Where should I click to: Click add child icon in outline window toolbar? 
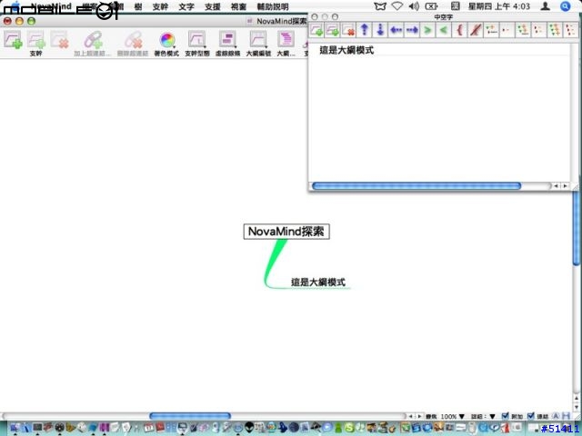316,30
